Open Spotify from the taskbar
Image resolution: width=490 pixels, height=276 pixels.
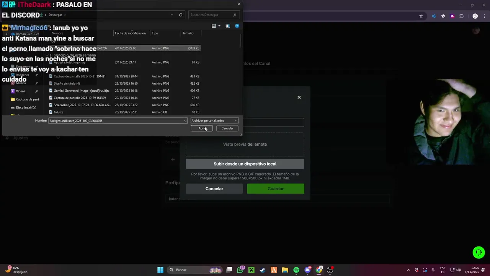pyautogui.click(x=296, y=270)
